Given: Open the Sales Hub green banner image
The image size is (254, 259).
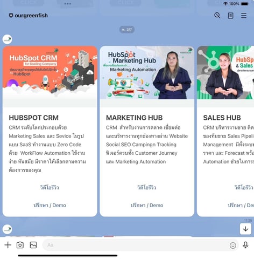Looking at the screenshot, I should click(225, 73).
